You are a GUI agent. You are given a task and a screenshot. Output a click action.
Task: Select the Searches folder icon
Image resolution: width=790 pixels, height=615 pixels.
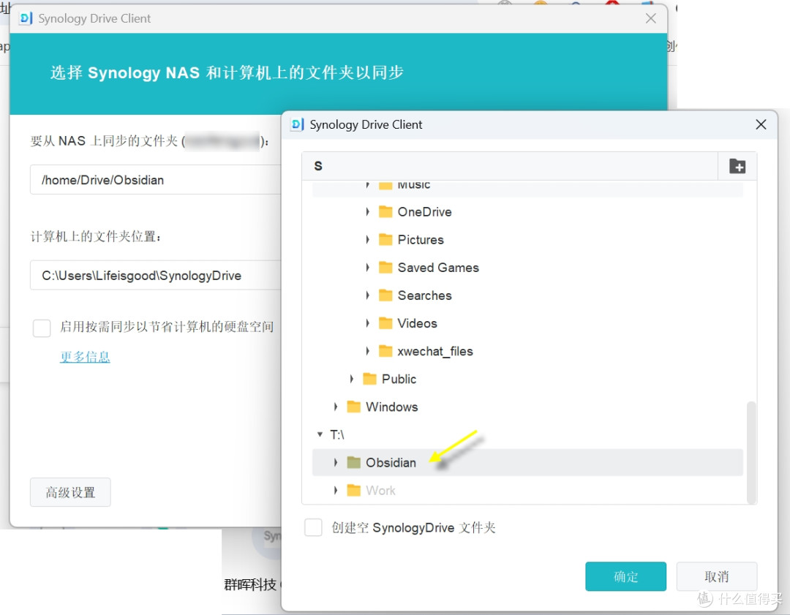click(385, 295)
